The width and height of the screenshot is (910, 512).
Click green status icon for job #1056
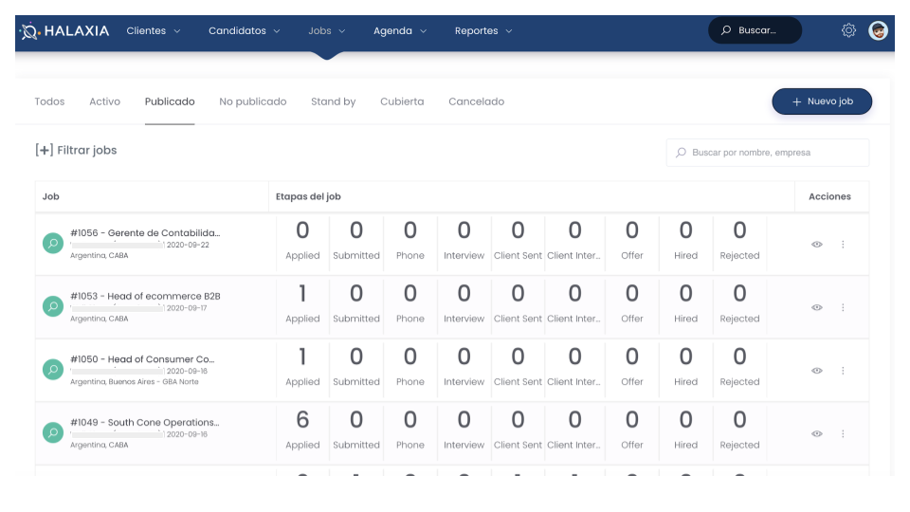53,244
